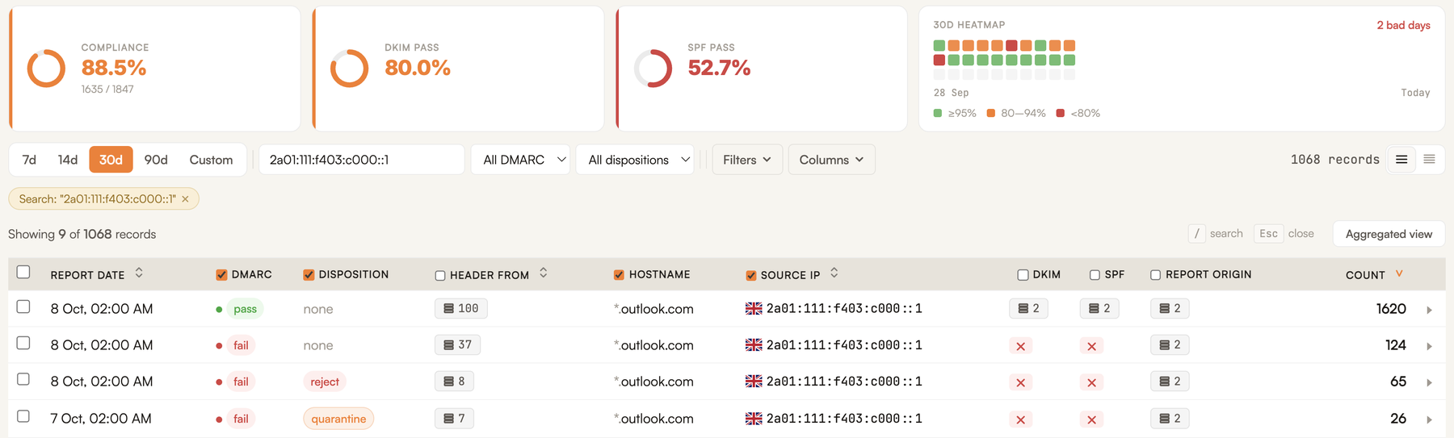Click the red '2 bad days' link
The height and width of the screenshot is (438, 1454).
click(1403, 25)
